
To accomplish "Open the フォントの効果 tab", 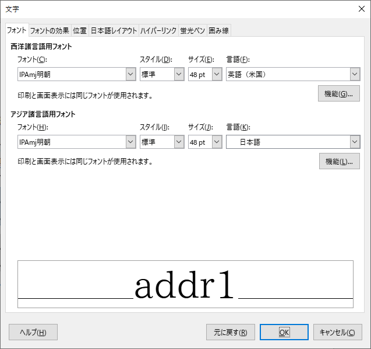I will coord(50,30).
